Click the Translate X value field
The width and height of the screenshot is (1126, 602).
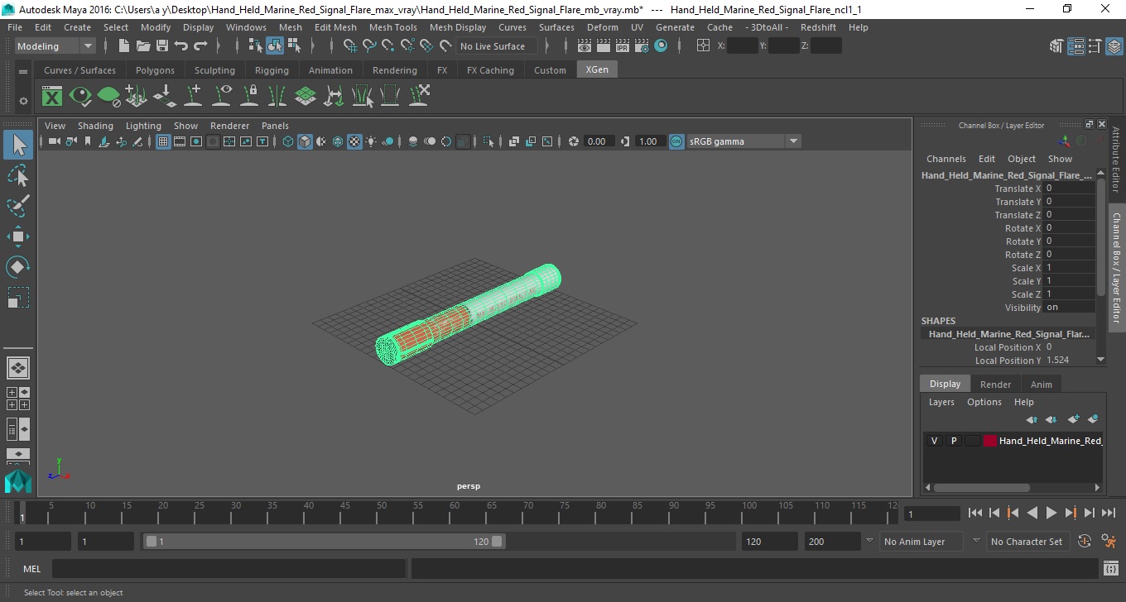(x=1069, y=189)
